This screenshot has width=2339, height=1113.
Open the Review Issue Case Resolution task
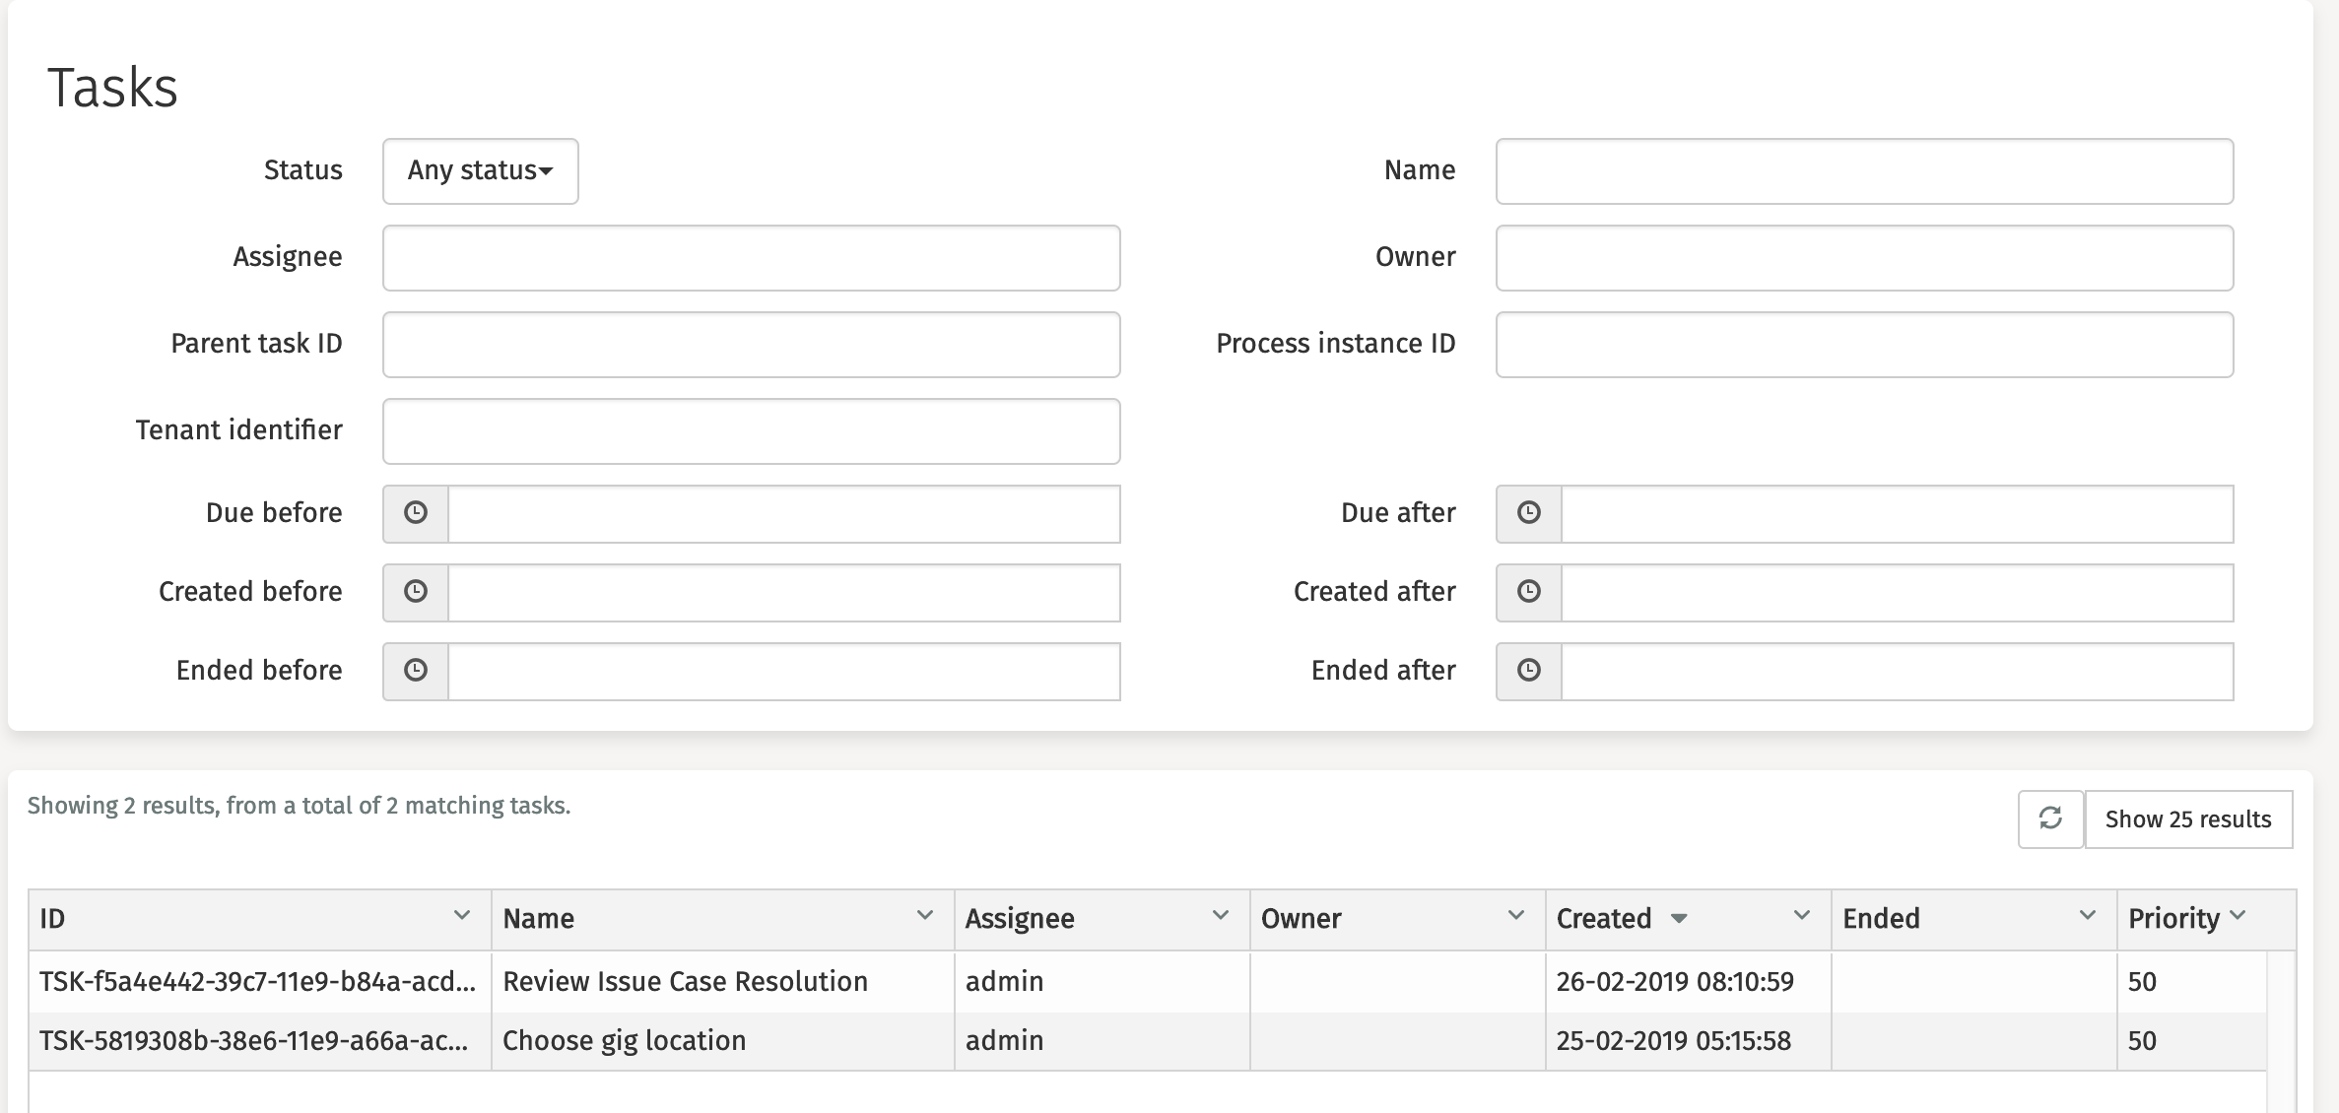click(685, 981)
